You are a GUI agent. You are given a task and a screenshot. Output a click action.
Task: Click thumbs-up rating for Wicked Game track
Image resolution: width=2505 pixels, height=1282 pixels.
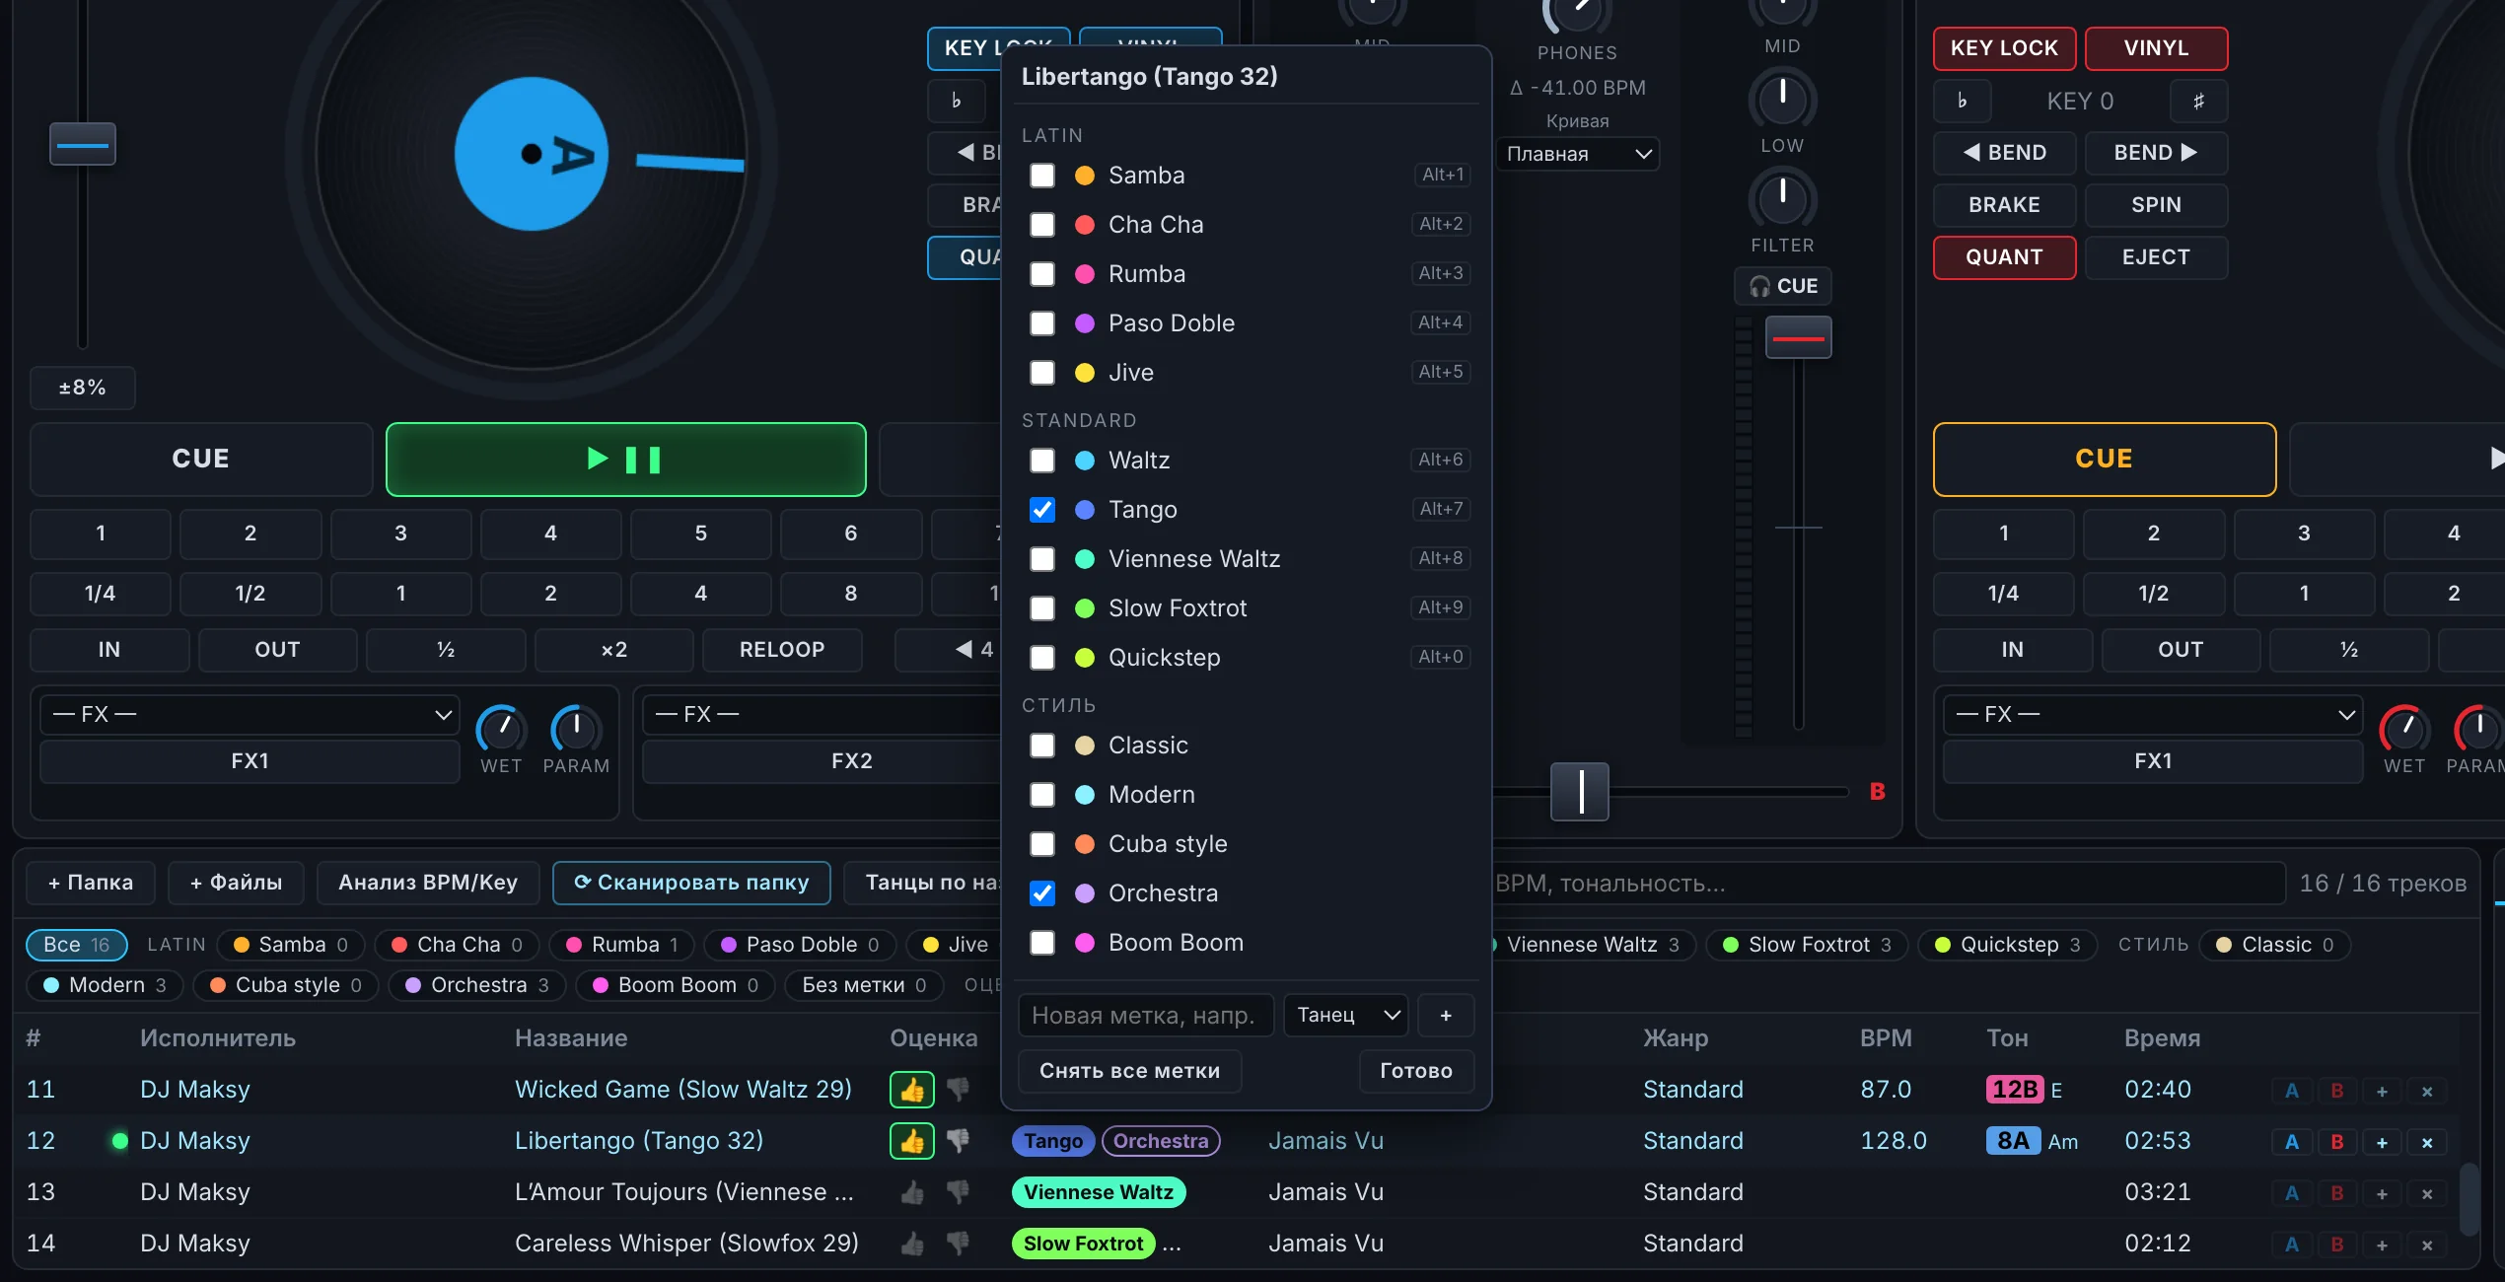point(912,1090)
